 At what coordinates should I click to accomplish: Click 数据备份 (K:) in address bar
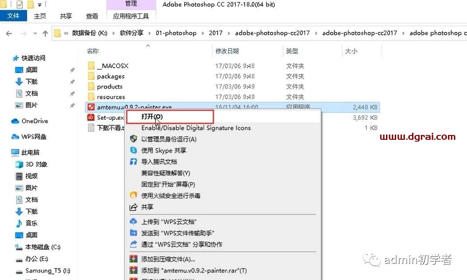pos(89,33)
